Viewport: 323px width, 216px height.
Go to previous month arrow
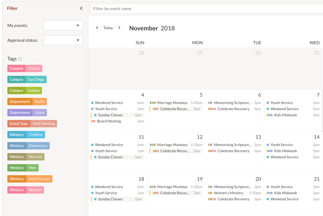tap(97, 28)
